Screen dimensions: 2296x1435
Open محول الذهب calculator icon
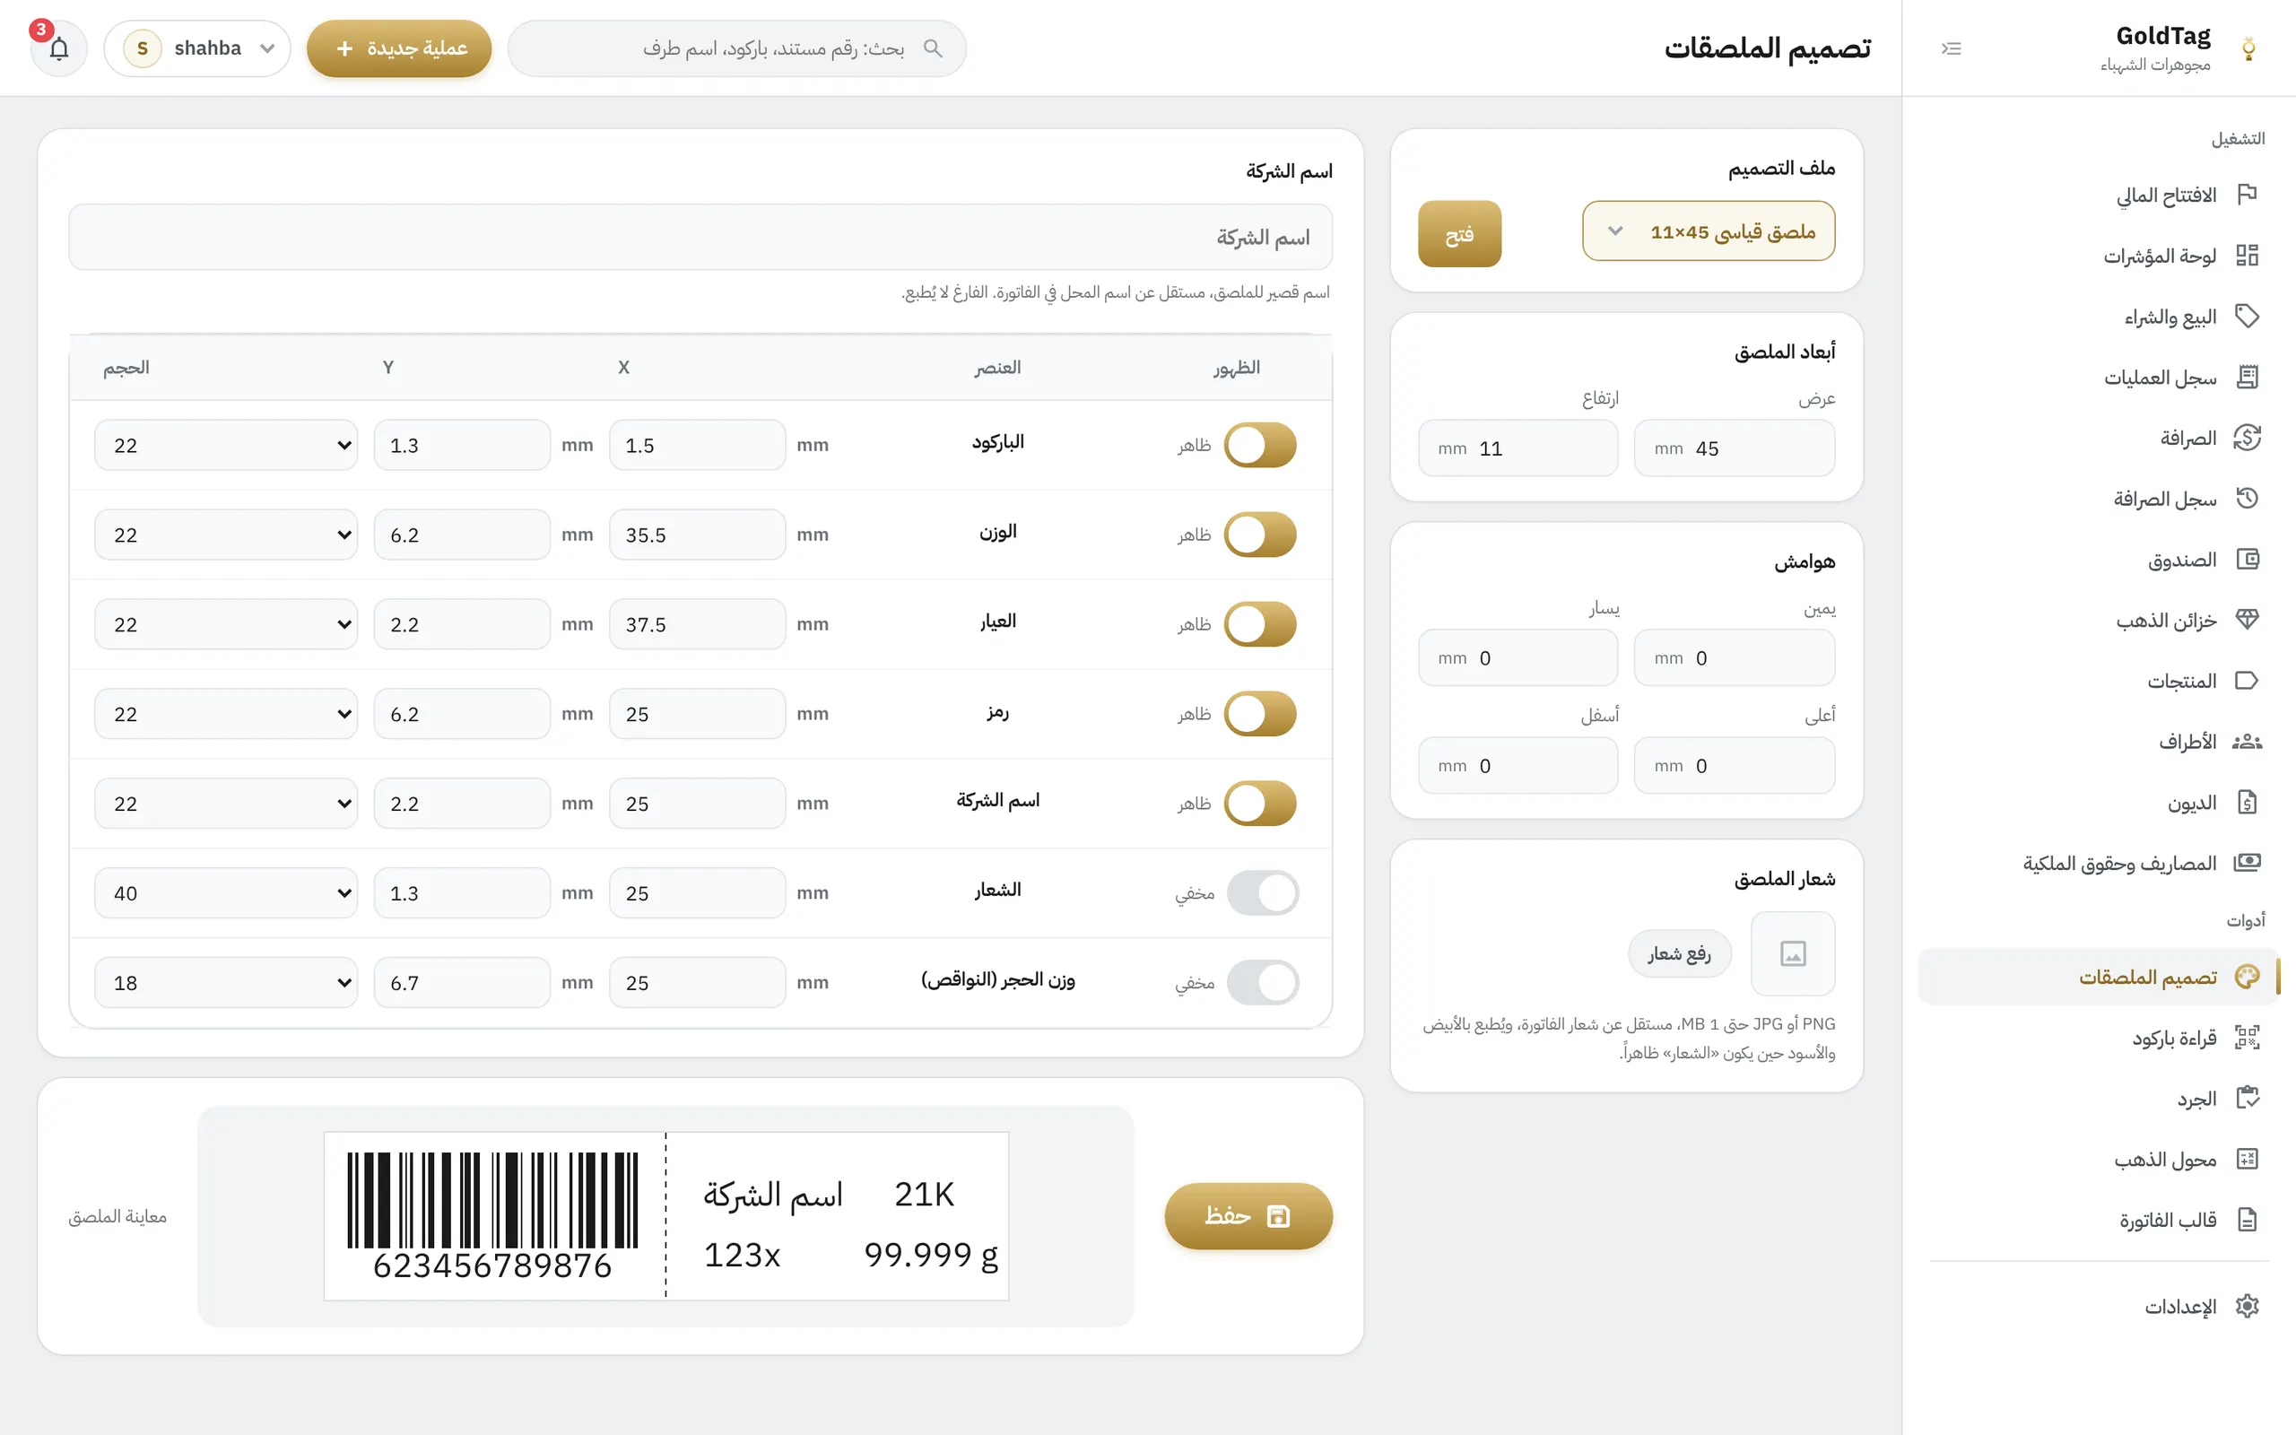point(2246,1159)
